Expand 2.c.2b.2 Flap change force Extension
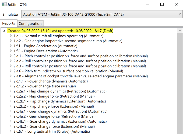Viewport: 183px width, 134px height. pyautogui.click(x=10, y=106)
